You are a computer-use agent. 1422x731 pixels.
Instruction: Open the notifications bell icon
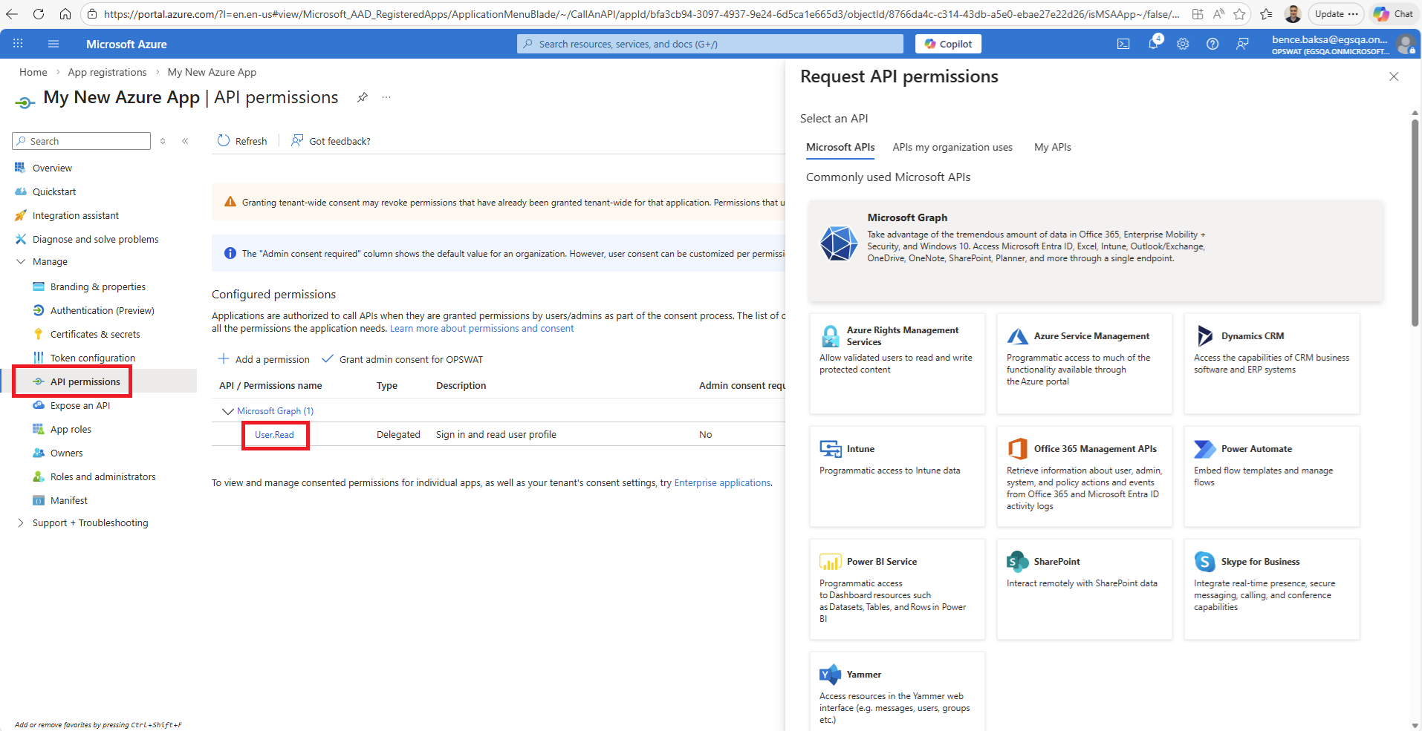[x=1153, y=44]
